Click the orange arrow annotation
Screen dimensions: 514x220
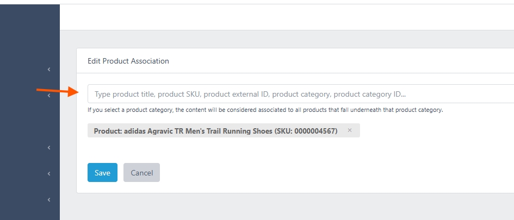(57, 91)
